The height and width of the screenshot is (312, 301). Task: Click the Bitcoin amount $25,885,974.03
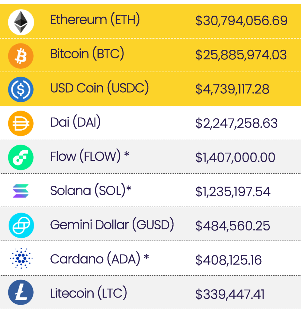(x=241, y=55)
